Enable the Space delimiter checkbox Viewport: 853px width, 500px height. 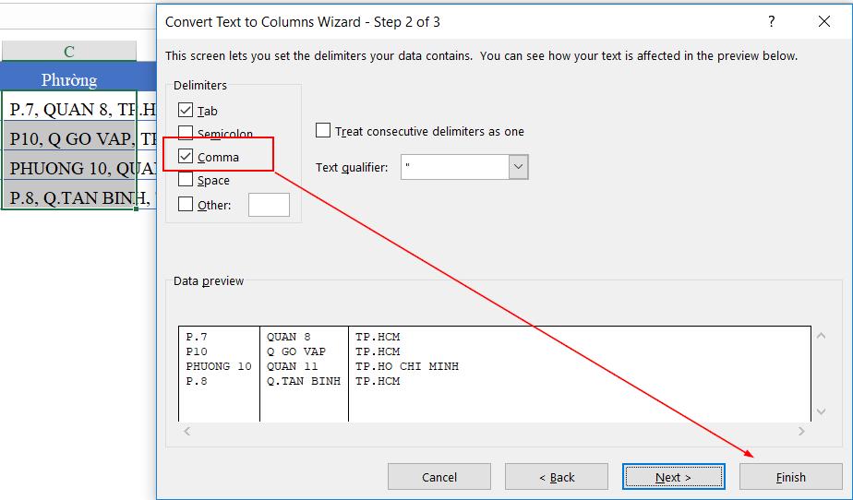186,181
